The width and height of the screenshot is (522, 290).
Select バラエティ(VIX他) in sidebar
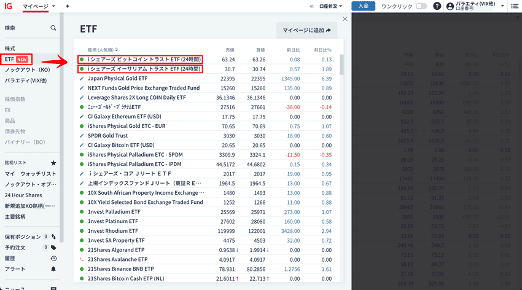(x=26, y=80)
